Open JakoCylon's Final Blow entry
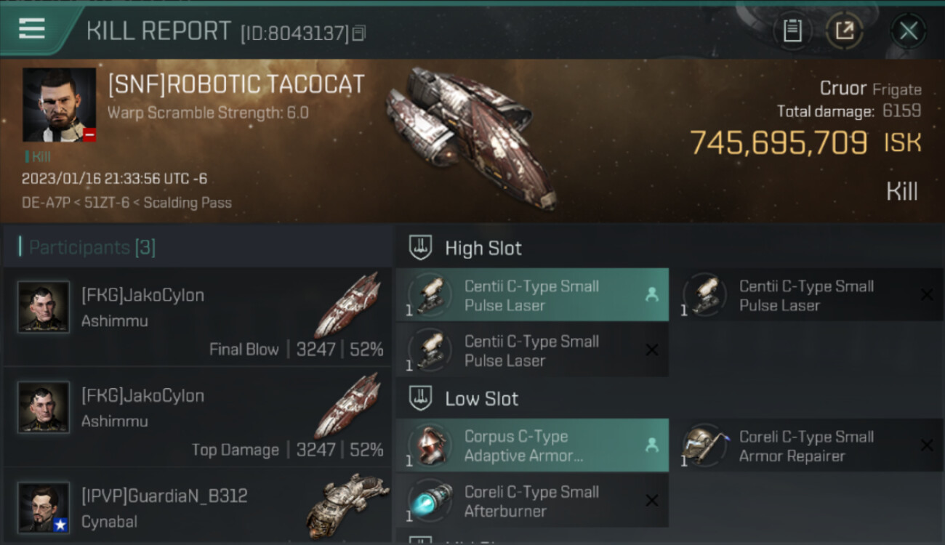This screenshot has height=545, width=945. pyautogui.click(x=197, y=316)
